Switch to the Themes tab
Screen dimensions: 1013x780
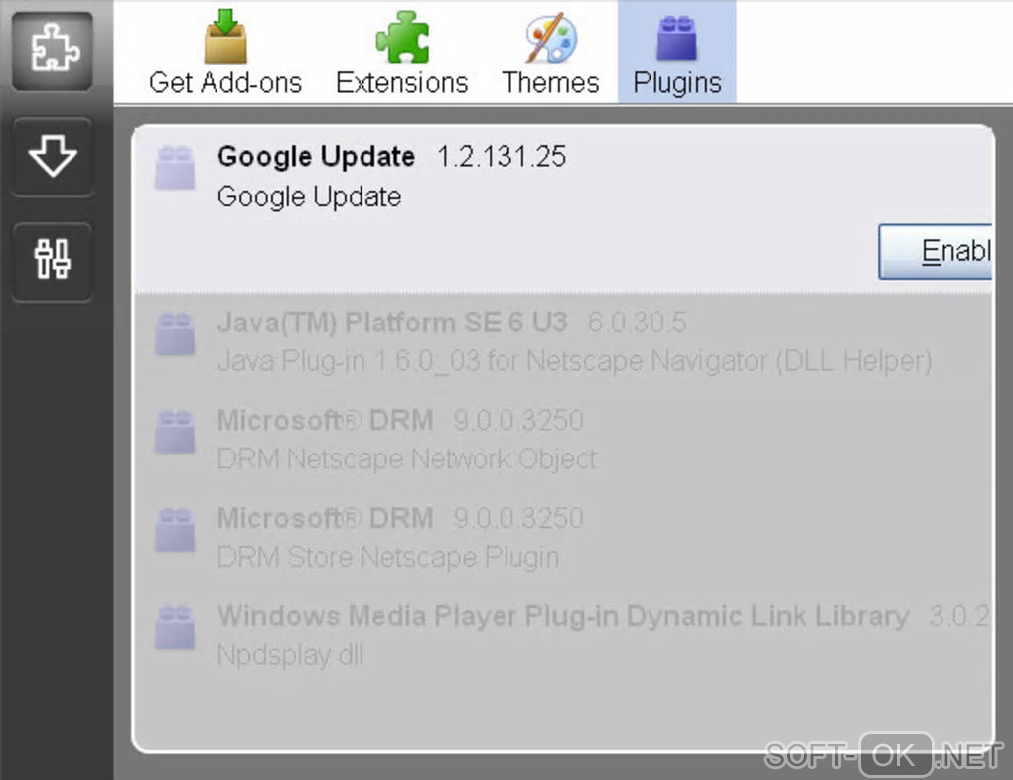pos(550,52)
